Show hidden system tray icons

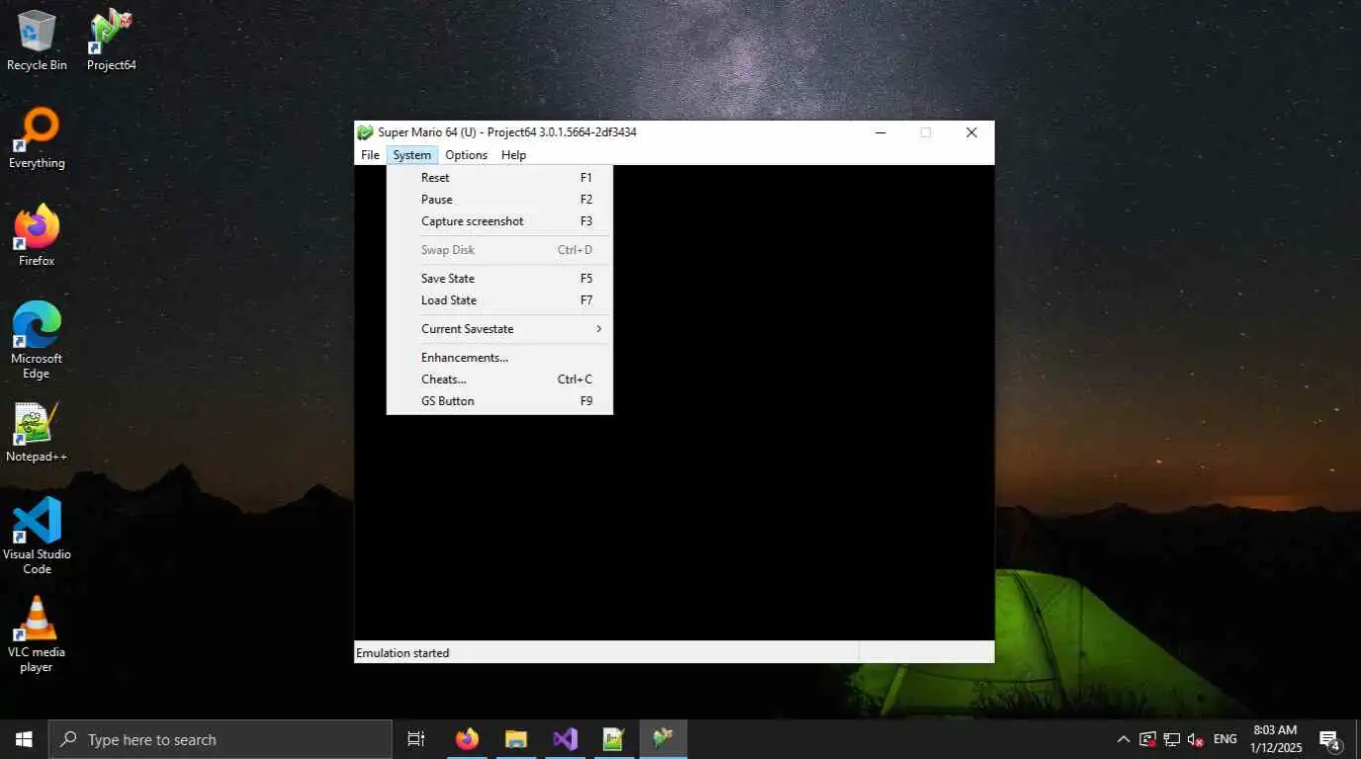1124,739
